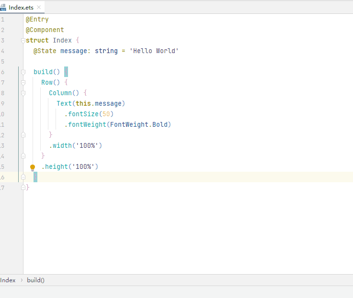Collapse the Row() block fold marker
This screenshot has width=353, height=298.
point(23,83)
